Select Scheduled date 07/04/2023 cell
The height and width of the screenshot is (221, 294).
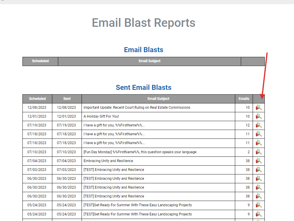(x=37, y=161)
